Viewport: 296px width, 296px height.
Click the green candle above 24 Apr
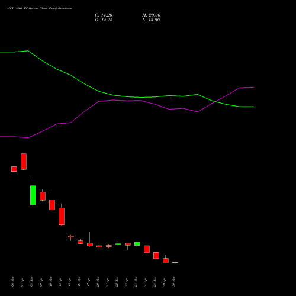pyautogui.click(x=137, y=244)
